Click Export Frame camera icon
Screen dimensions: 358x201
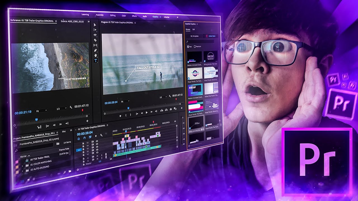[171, 109]
